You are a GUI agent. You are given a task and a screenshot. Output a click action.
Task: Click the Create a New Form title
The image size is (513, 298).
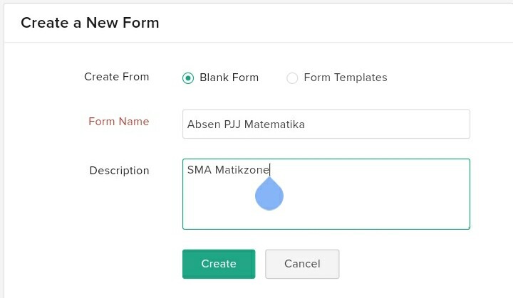[90, 23]
